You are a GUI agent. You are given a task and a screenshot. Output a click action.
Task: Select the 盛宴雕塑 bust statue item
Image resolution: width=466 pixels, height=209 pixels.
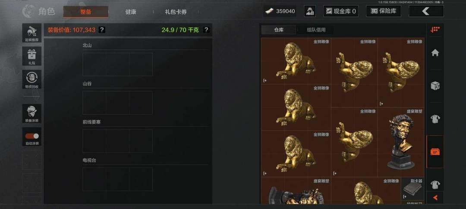coord(401,142)
